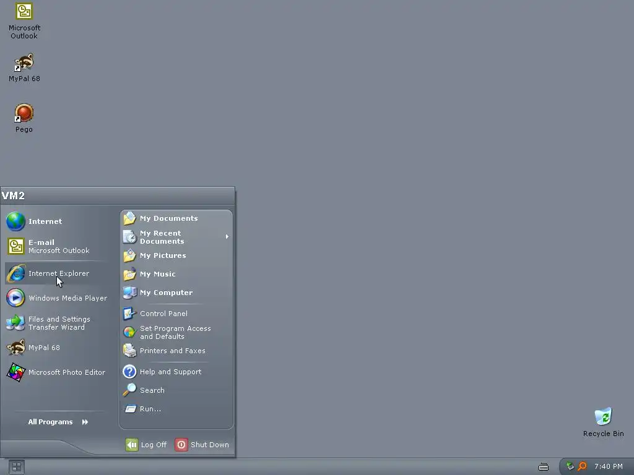Click the Search magnifier entry

click(x=176, y=390)
